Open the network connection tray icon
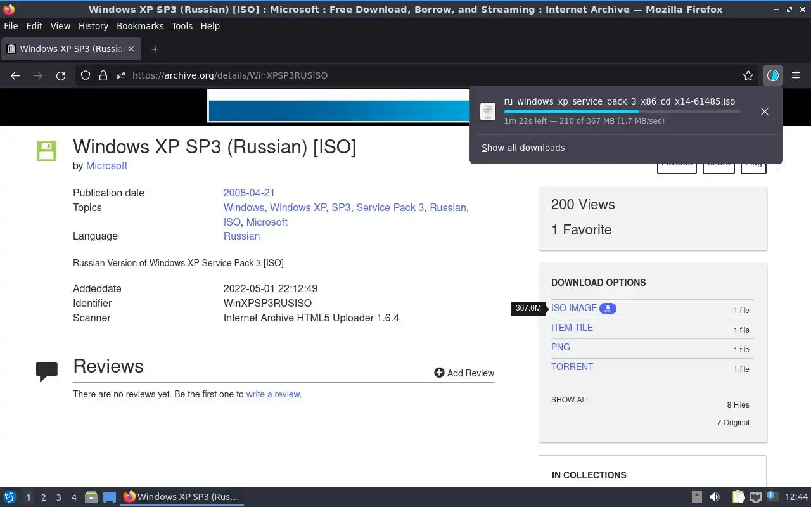Screen dimensions: 811x507 [x=755, y=497]
